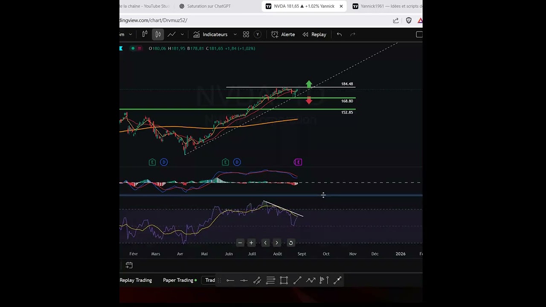Select the multi-line Fibonacci levels tool
This screenshot has height=307, width=546.
pos(270,280)
